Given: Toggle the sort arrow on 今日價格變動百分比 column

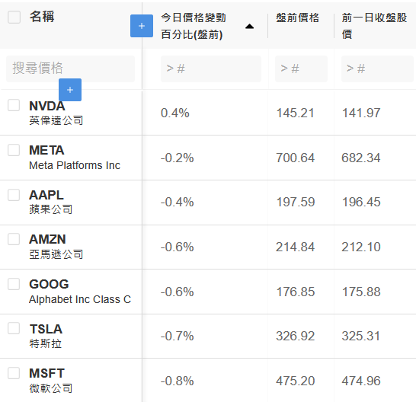Looking at the screenshot, I should [249, 26].
